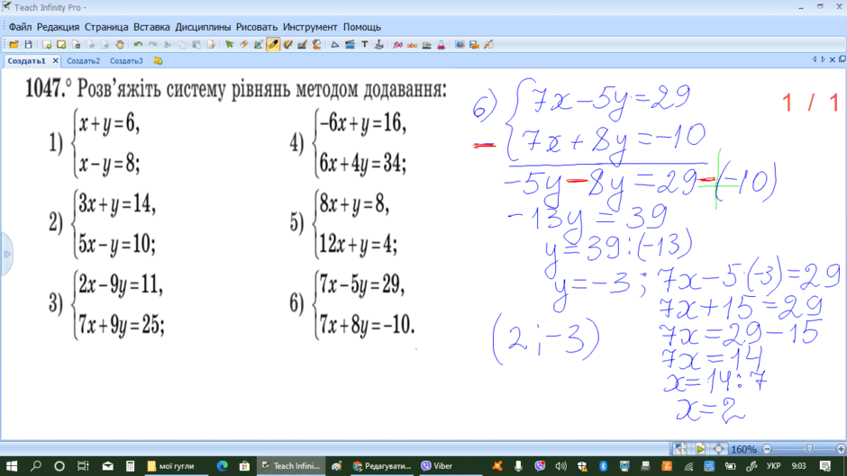Click the zoom slider handle
Viewport: 847px width, 476px height.
click(808, 449)
